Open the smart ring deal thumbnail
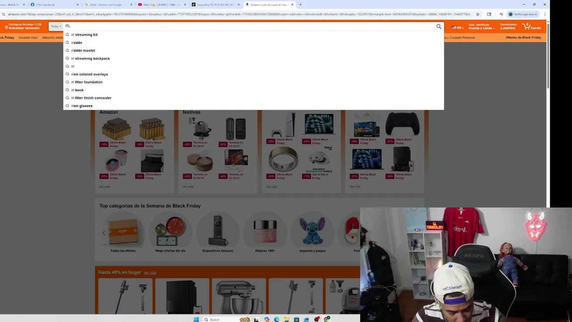This screenshot has height=322, width=572. click(x=283, y=159)
